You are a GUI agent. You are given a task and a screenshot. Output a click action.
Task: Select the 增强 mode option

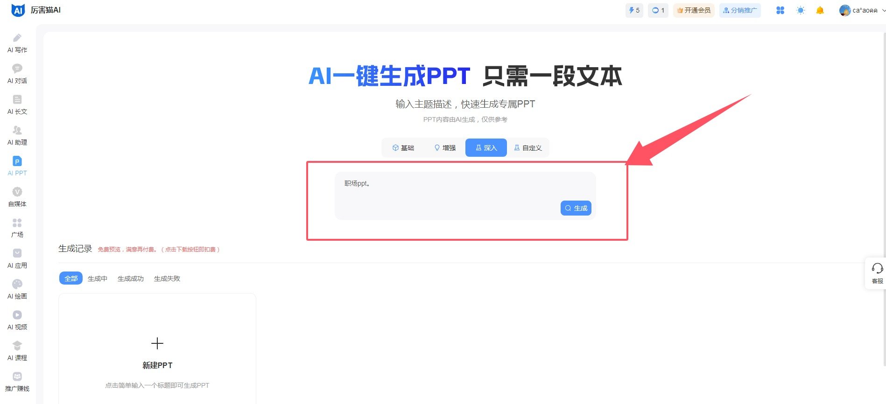(445, 148)
